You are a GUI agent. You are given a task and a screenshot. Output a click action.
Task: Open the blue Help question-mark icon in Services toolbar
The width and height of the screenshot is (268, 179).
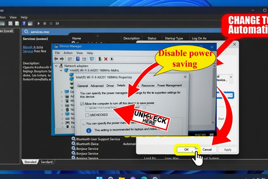[24, 23]
